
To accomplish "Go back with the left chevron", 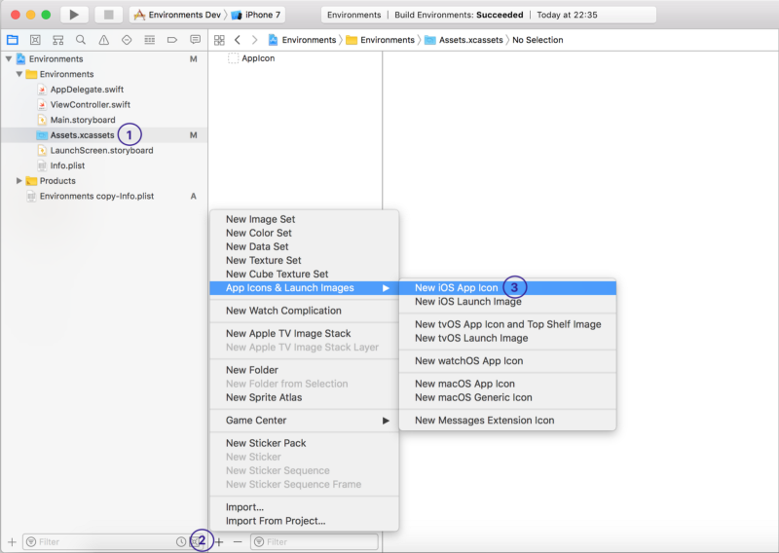I will (x=238, y=40).
